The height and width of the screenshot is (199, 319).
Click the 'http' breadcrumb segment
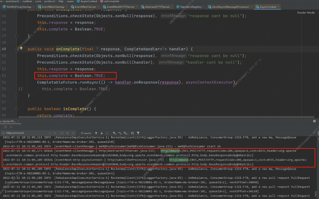(x=61, y=1)
